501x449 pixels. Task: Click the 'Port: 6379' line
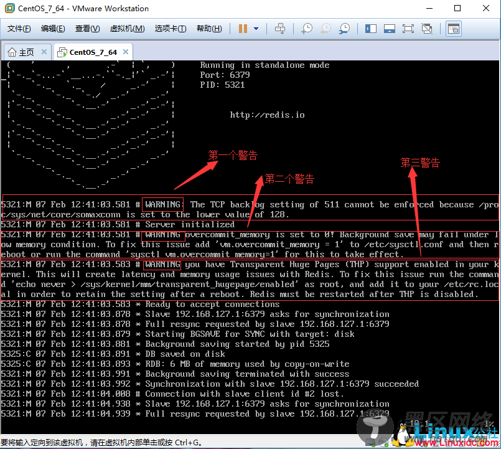click(225, 75)
